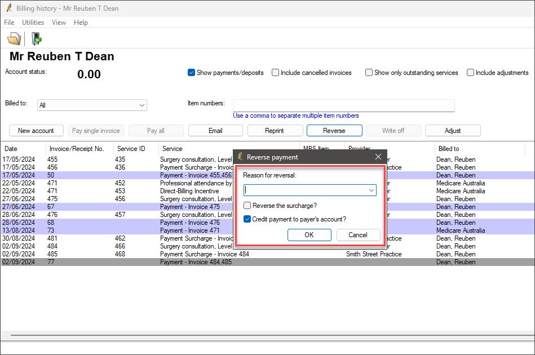This screenshot has height=355, width=535.
Task: Tick the Include adjustments checkbox
Action: [470, 73]
